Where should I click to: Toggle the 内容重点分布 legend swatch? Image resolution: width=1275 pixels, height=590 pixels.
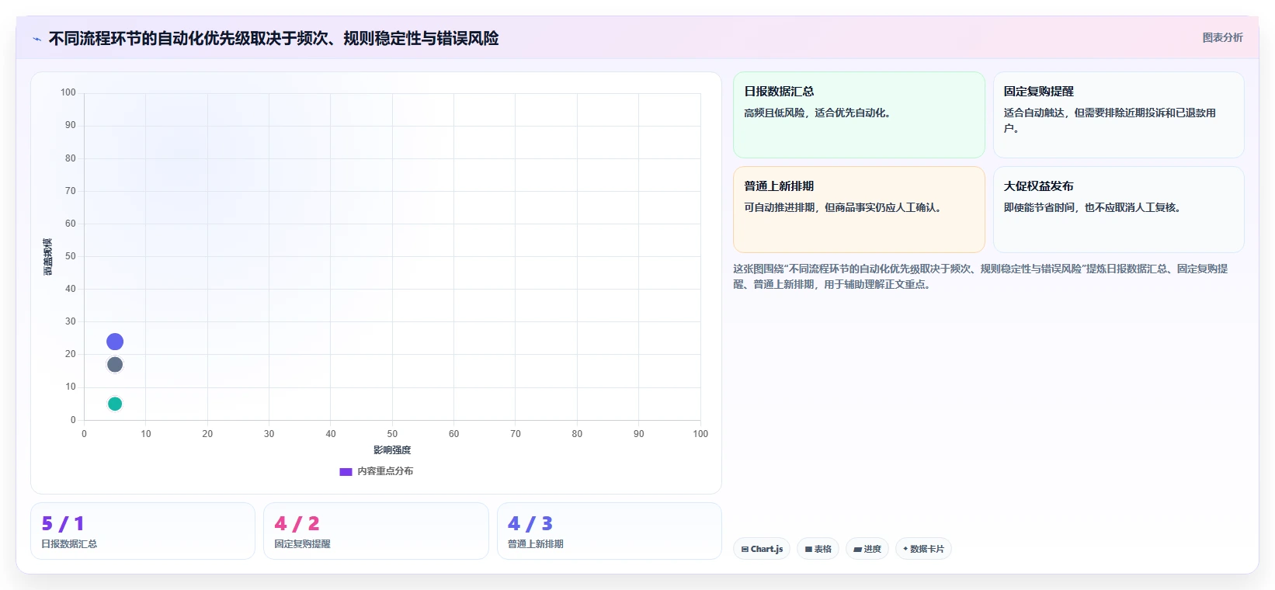(346, 471)
